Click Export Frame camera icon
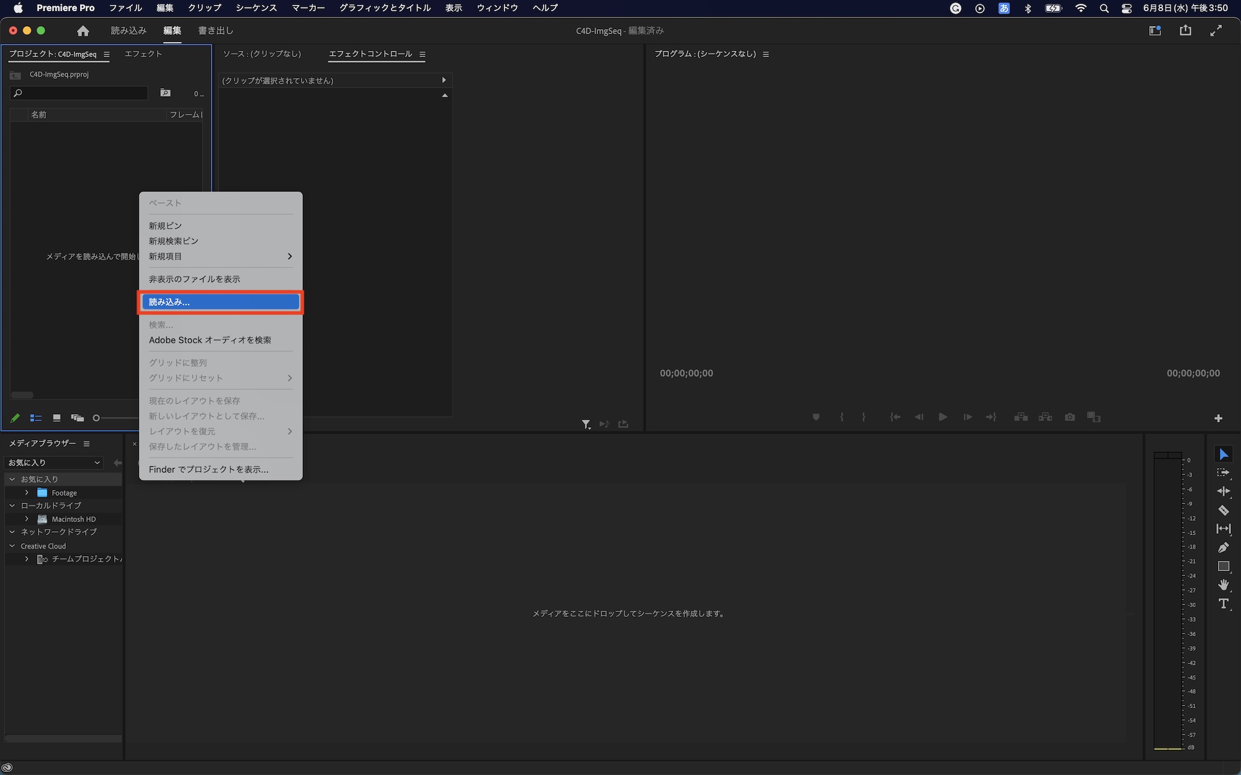 pyautogui.click(x=1070, y=417)
